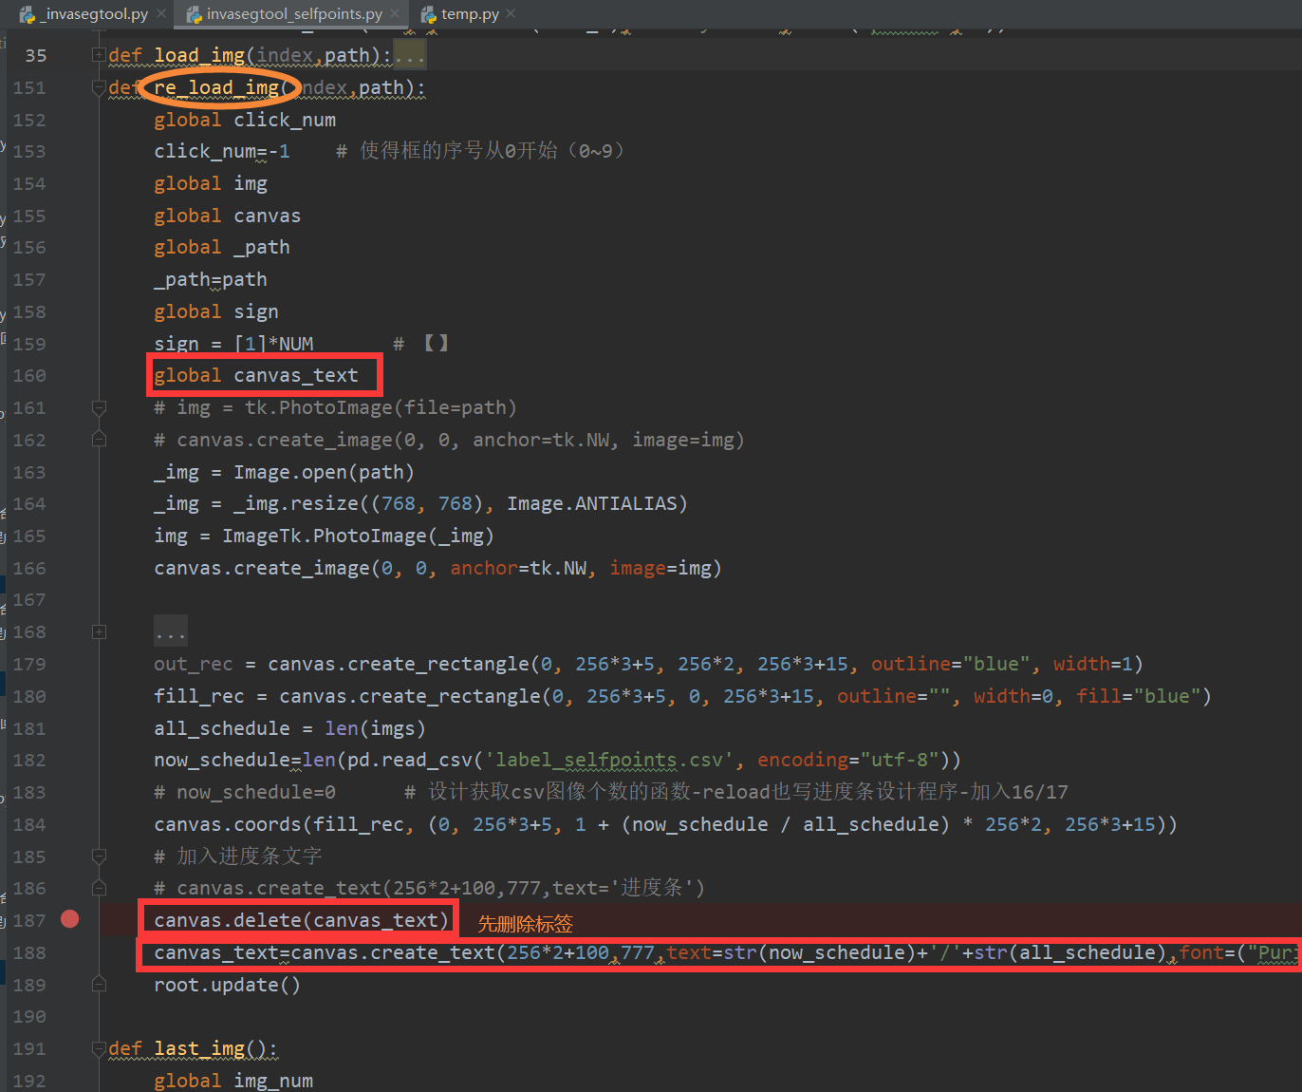This screenshot has width=1302, height=1092.
Task: Toggle a breakpoint next to canvas.coords line 184
Action: (x=69, y=824)
